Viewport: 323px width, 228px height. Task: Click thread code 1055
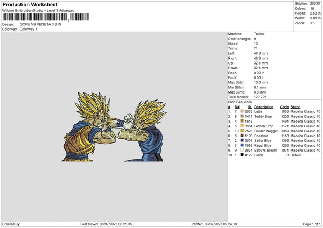285,111
